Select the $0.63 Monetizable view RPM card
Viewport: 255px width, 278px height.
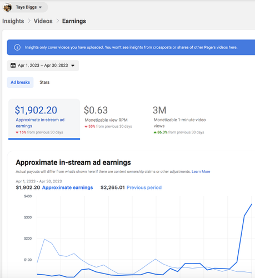pos(108,117)
